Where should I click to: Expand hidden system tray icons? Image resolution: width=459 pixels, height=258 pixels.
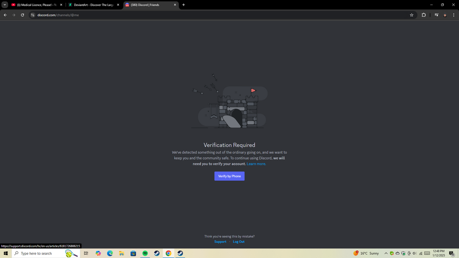click(x=386, y=253)
